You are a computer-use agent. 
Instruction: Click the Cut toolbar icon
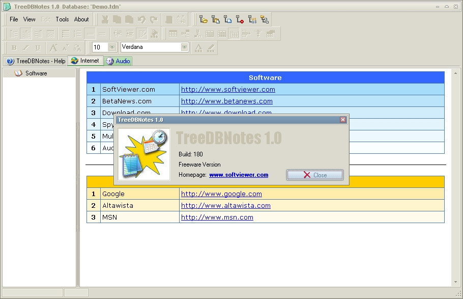pos(105,19)
